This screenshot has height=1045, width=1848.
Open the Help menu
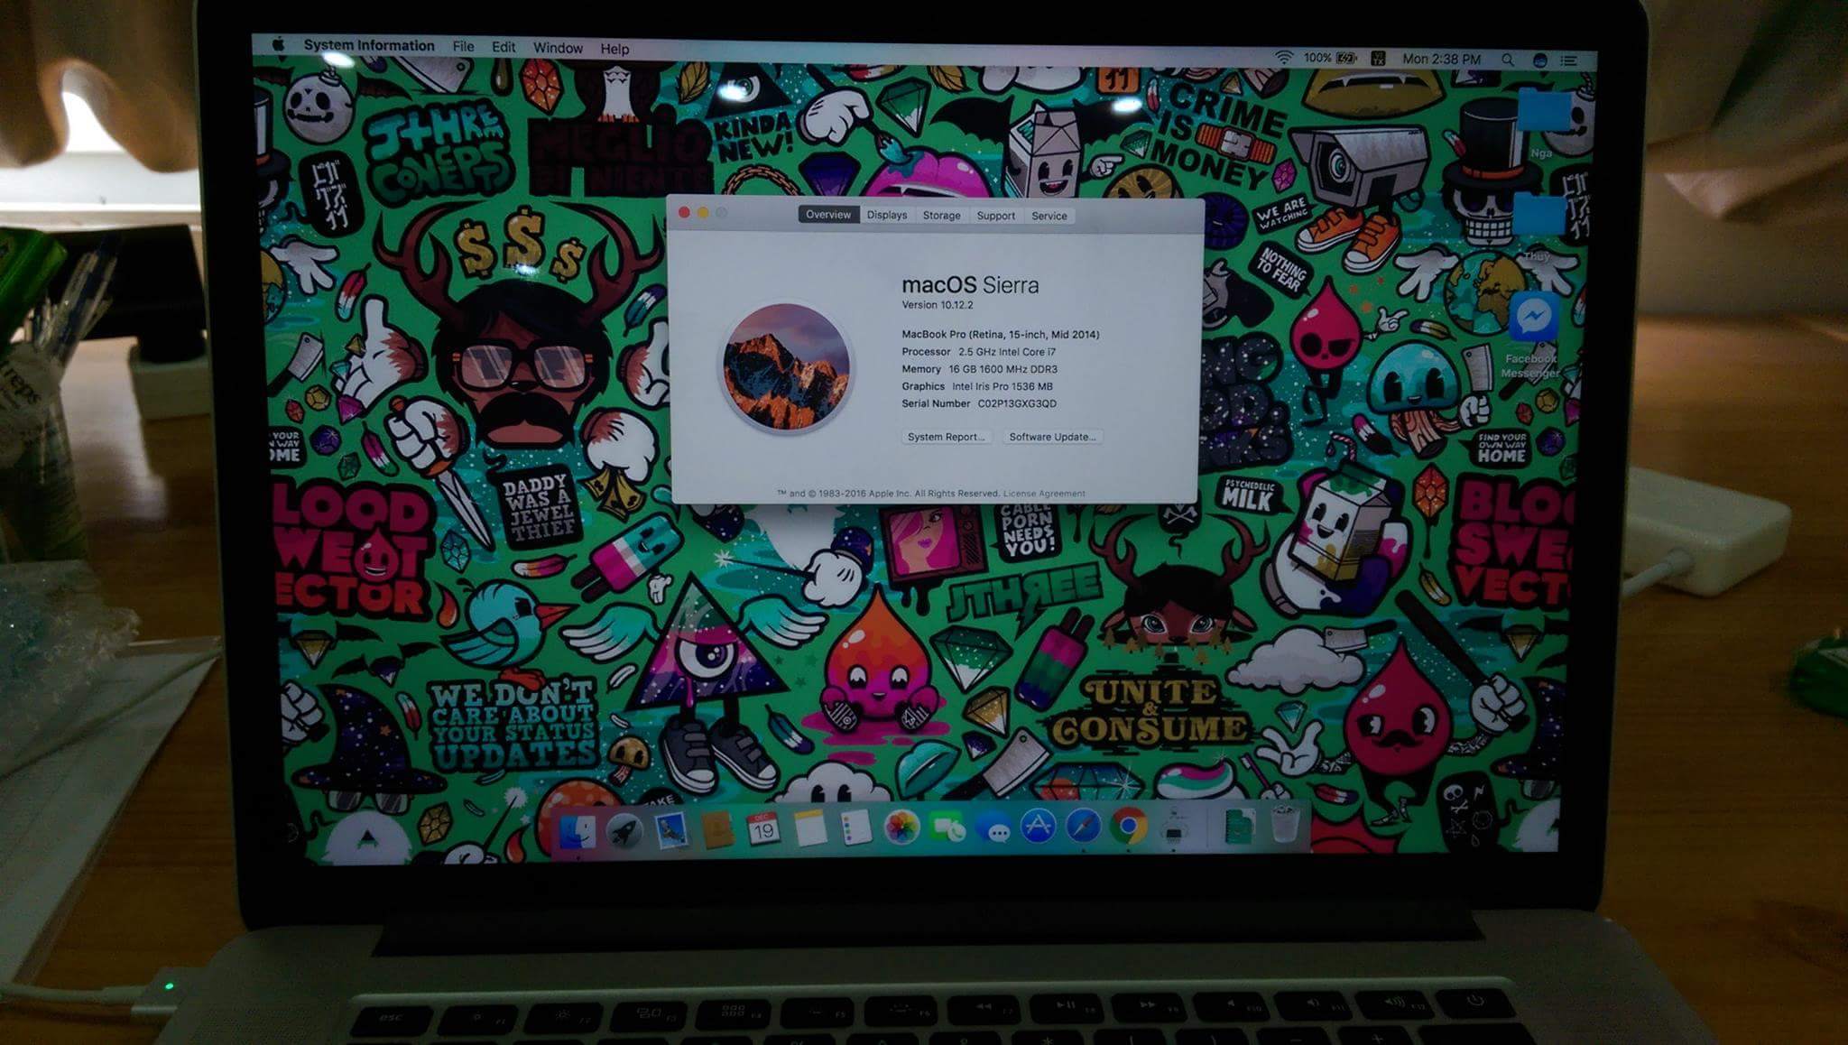click(614, 49)
